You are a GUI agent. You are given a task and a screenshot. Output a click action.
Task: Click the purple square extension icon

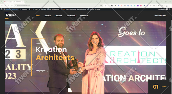click(x=138, y=6)
